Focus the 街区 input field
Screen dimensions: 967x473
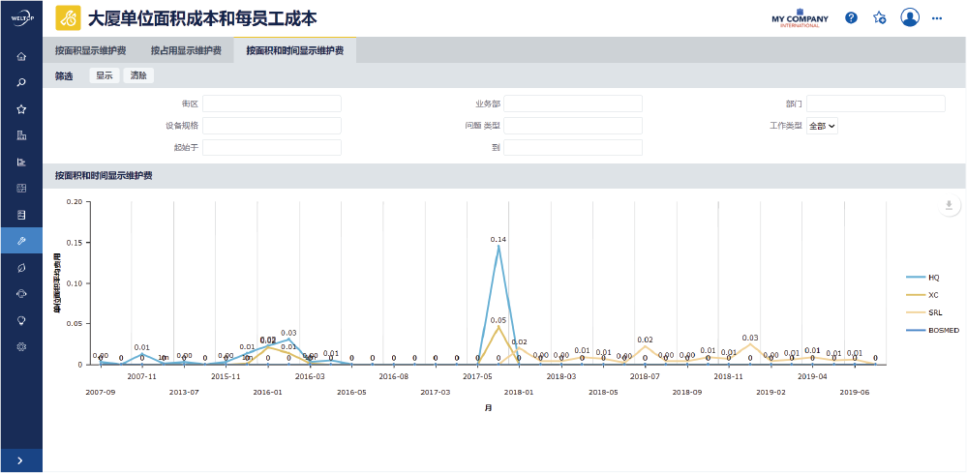click(x=272, y=103)
